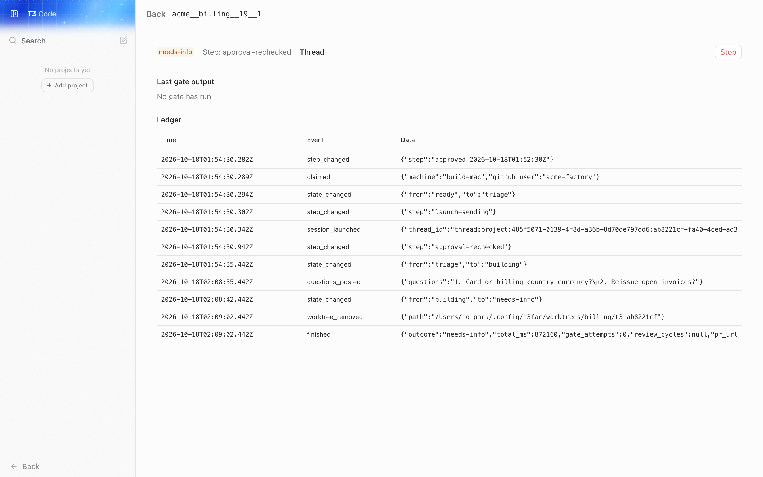Click the Add project button

(68, 86)
